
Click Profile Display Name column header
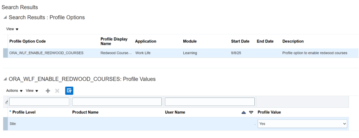[x=114, y=41]
